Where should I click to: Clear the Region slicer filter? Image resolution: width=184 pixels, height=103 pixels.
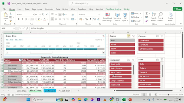[x=133, y=36]
